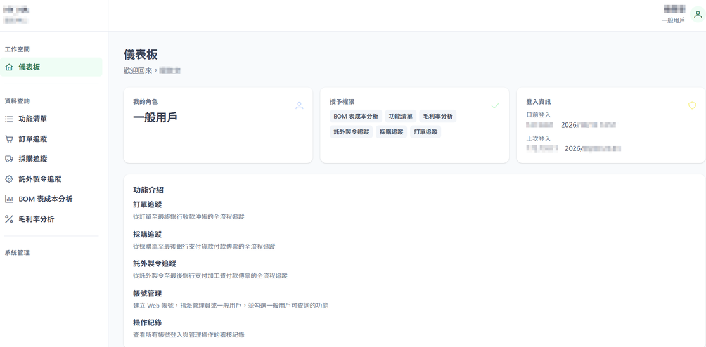
Task: Click the 毛利率分析 permission tag
Action: [438, 116]
